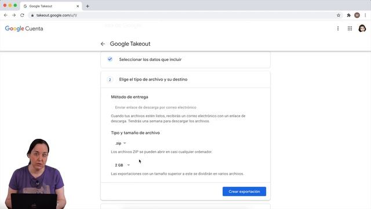The width and height of the screenshot is (371, 209).
Task: Open a new tab with the plus button
Action: [88, 6]
